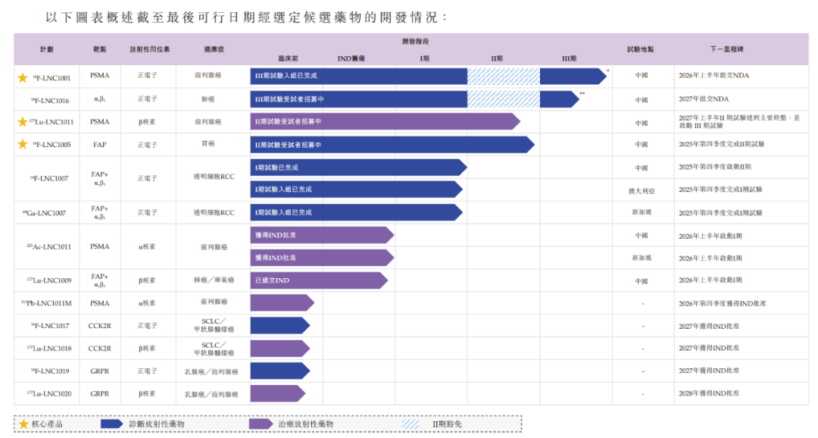Screen dimensions: 818x438
Task: Click CCK2R target in 18F-LNC1017 row
Action: click(100, 326)
